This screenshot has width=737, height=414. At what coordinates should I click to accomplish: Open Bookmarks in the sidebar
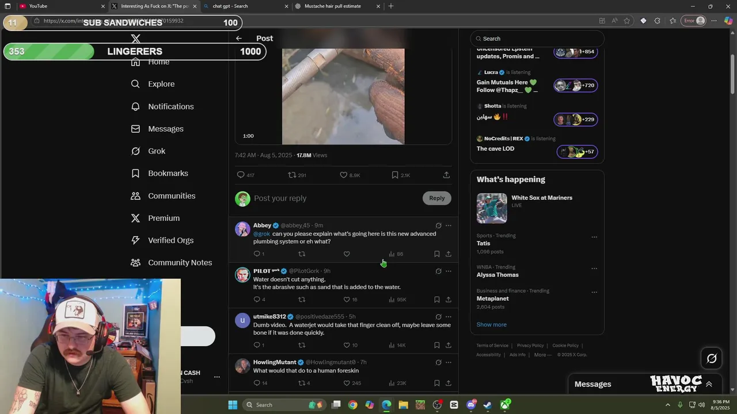pos(159,173)
